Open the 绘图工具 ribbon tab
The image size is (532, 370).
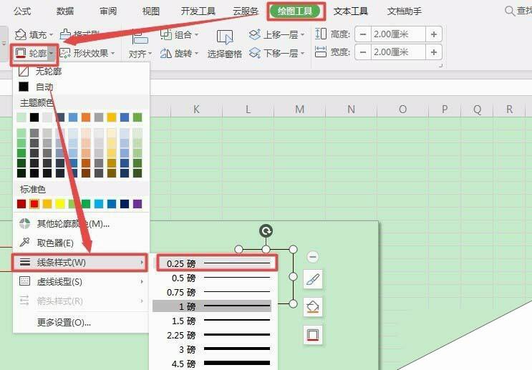[295, 11]
